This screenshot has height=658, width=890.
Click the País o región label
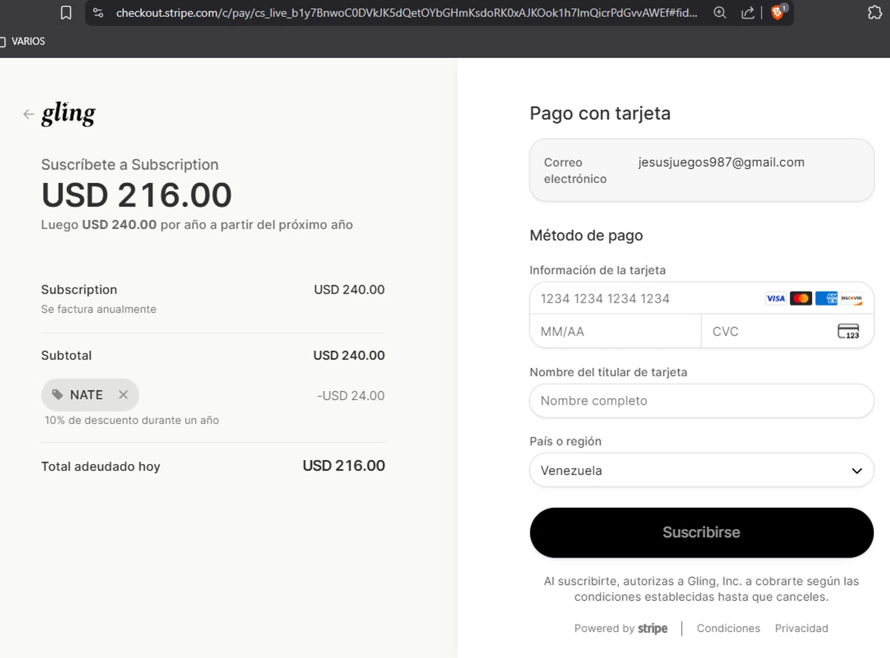(x=565, y=441)
